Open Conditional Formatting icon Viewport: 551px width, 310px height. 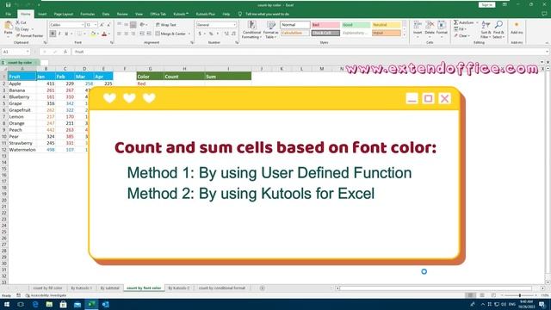coord(251,25)
